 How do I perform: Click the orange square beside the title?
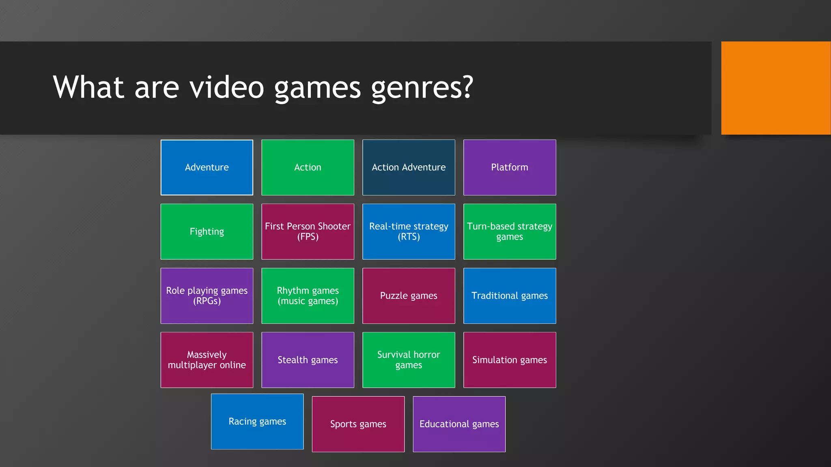pyautogui.click(x=775, y=88)
